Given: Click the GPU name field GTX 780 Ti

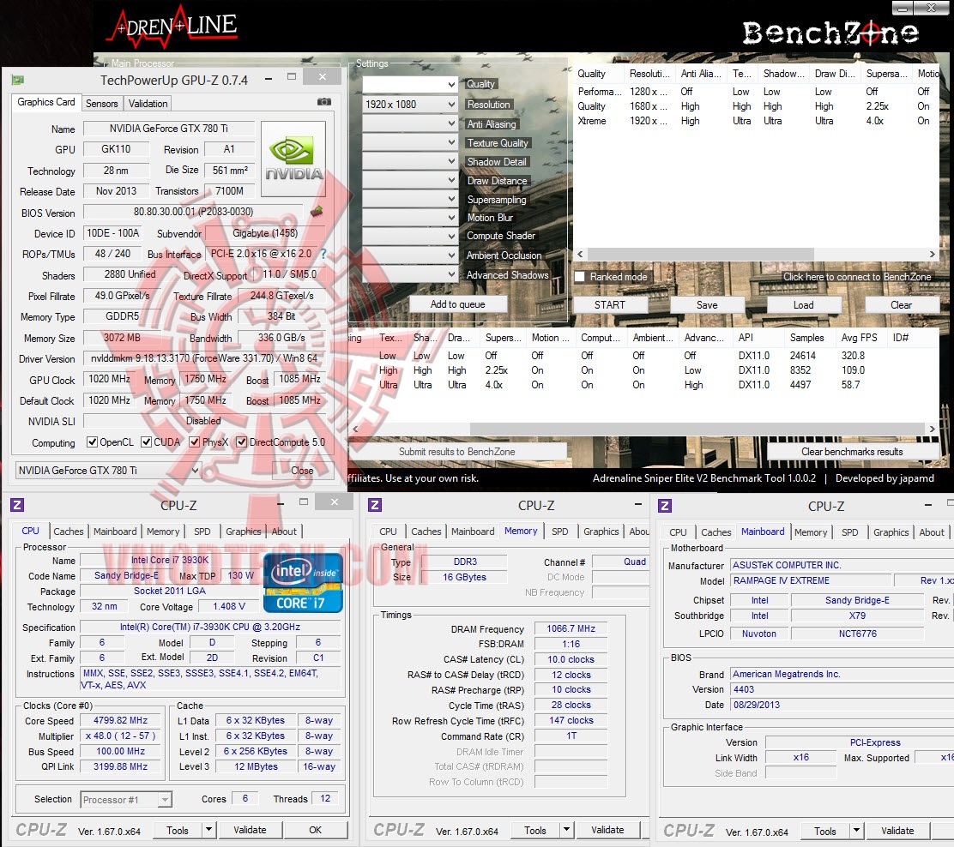Looking at the screenshot, I should click(x=168, y=129).
